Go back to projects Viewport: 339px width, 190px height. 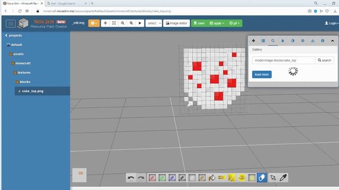coord(13,35)
